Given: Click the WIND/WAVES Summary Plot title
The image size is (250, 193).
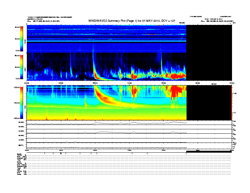Looking at the screenshot, I should point(132,21).
